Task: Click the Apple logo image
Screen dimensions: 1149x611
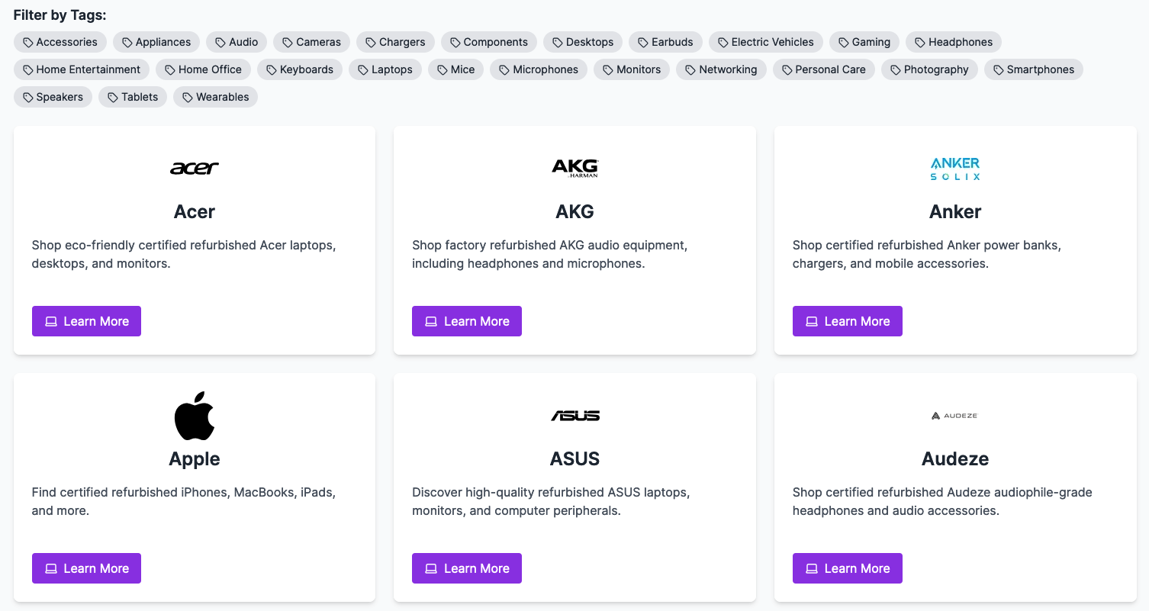Action: tap(195, 416)
